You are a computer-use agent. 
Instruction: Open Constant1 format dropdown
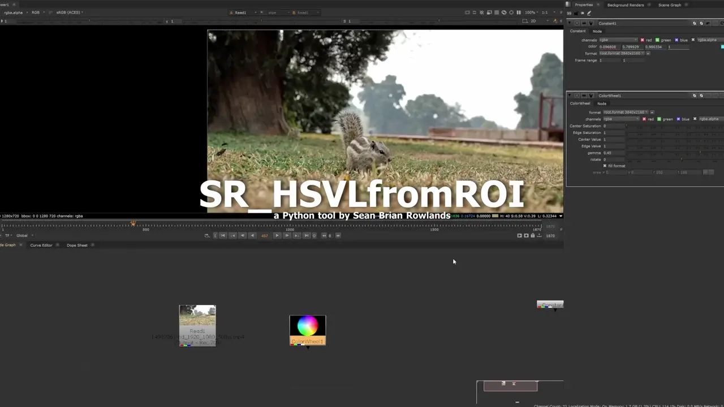[x=622, y=53]
